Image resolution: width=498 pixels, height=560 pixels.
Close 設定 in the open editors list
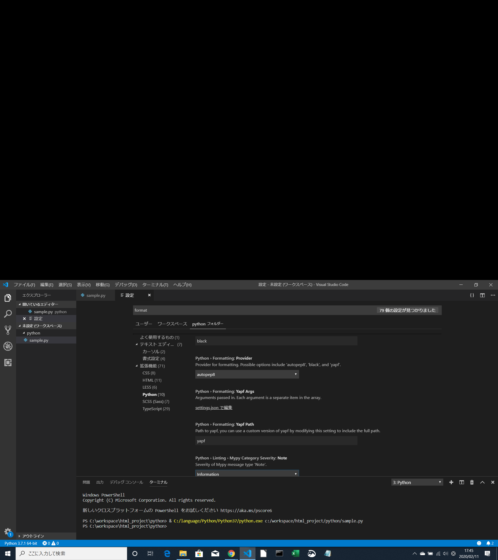24,319
